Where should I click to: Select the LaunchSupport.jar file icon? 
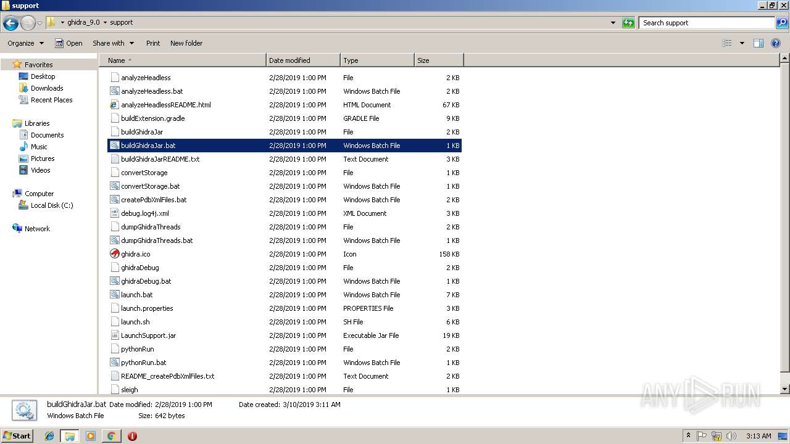coord(114,335)
